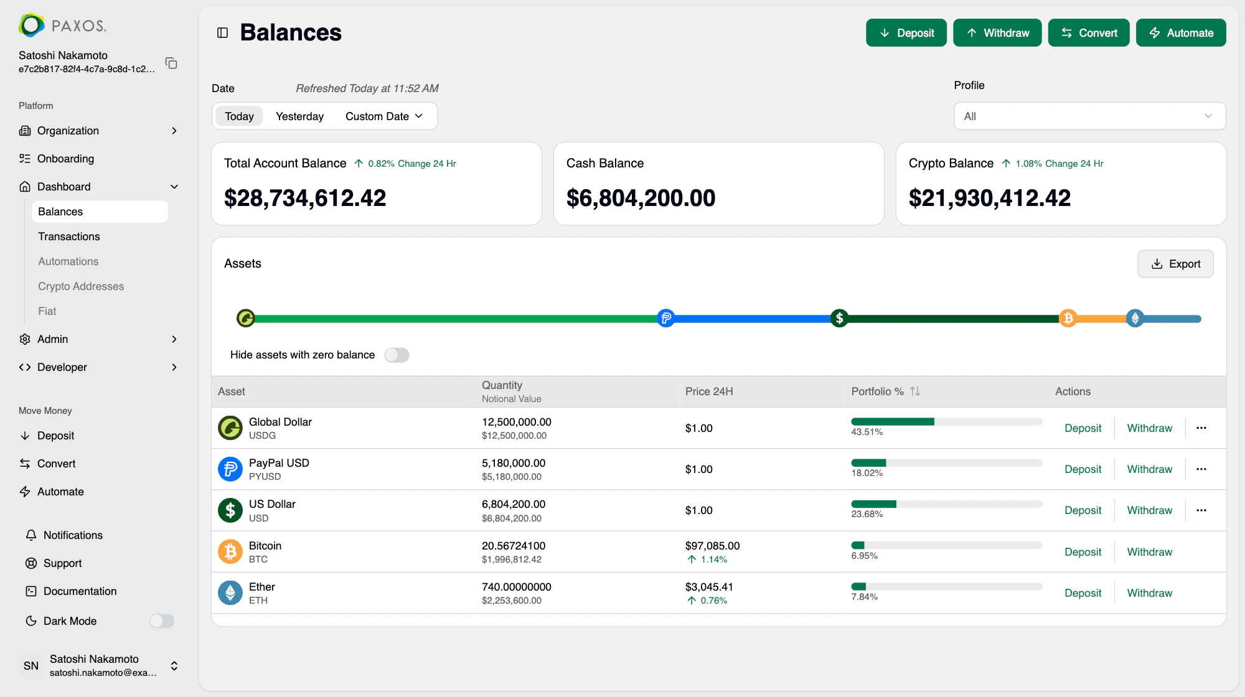Export the assets list
This screenshot has width=1245, height=697.
point(1175,264)
